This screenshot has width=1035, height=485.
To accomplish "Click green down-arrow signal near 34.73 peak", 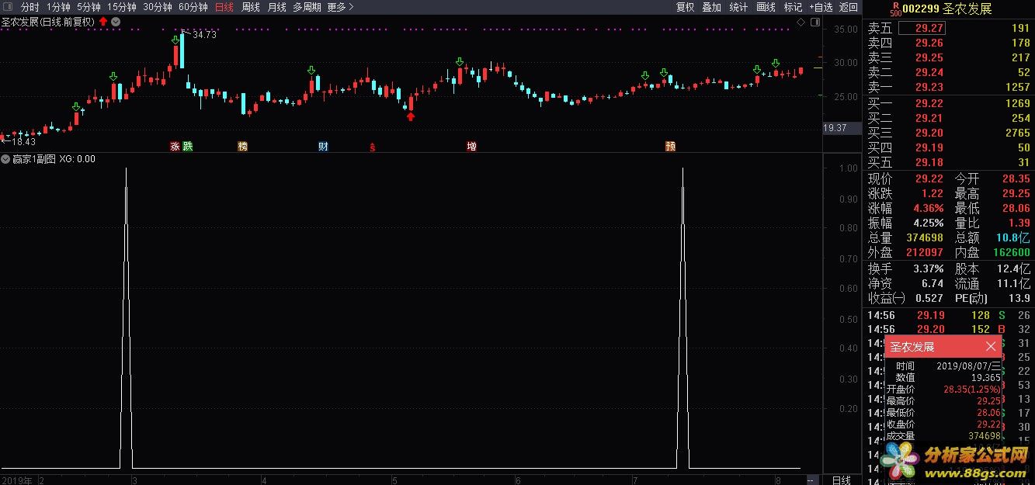I will [175, 39].
